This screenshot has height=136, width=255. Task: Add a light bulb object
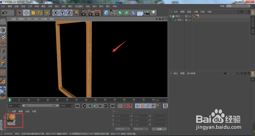[154, 13]
